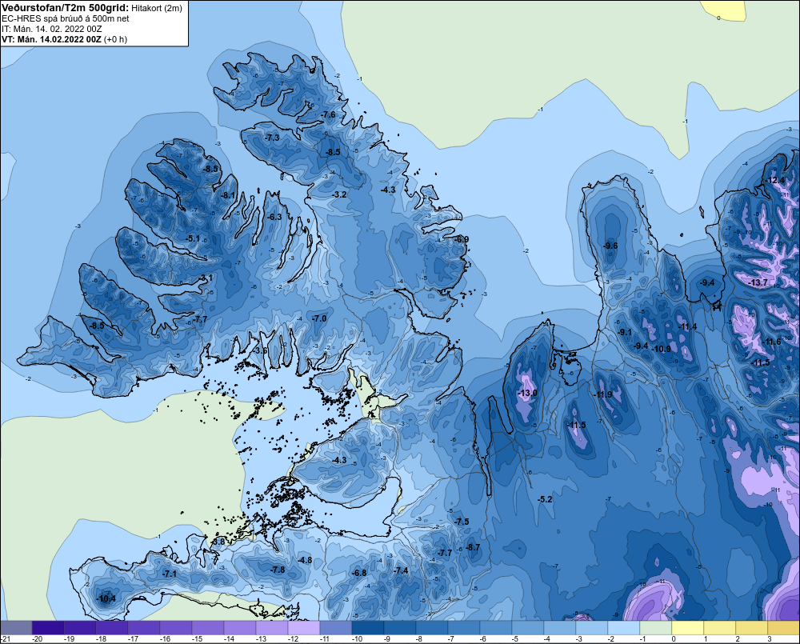Click the legend tick label "3"
This screenshot has height=644, width=800.
coord(770,639)
